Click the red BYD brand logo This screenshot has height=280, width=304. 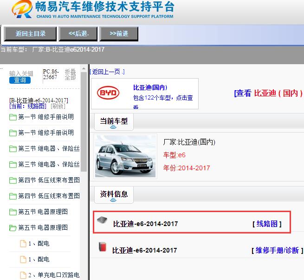[x=108, y=93]
